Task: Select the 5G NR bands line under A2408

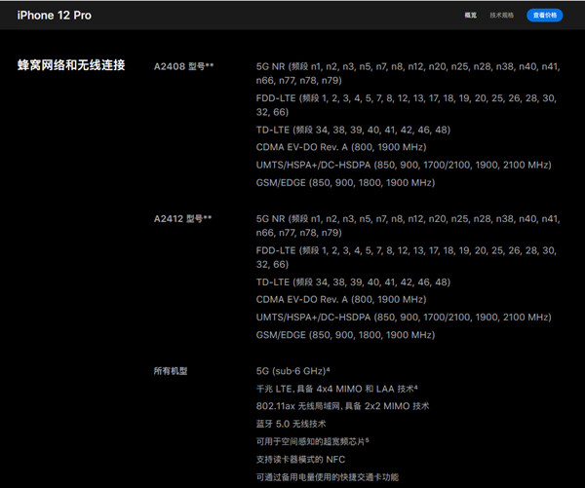Action: pyautogui.click(x=408, y=73)
